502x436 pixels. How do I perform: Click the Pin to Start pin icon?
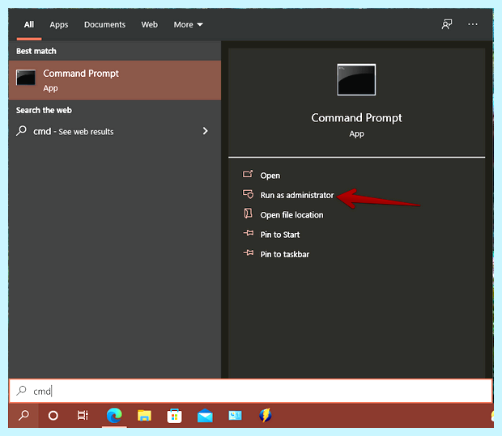[x=248, y=233]
